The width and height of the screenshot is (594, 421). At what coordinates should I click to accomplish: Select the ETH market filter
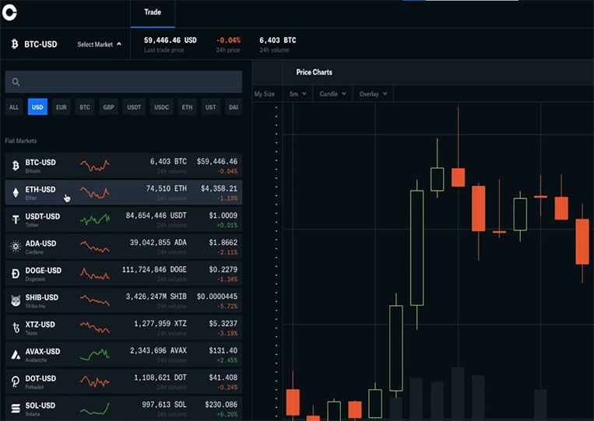[187, 107]
